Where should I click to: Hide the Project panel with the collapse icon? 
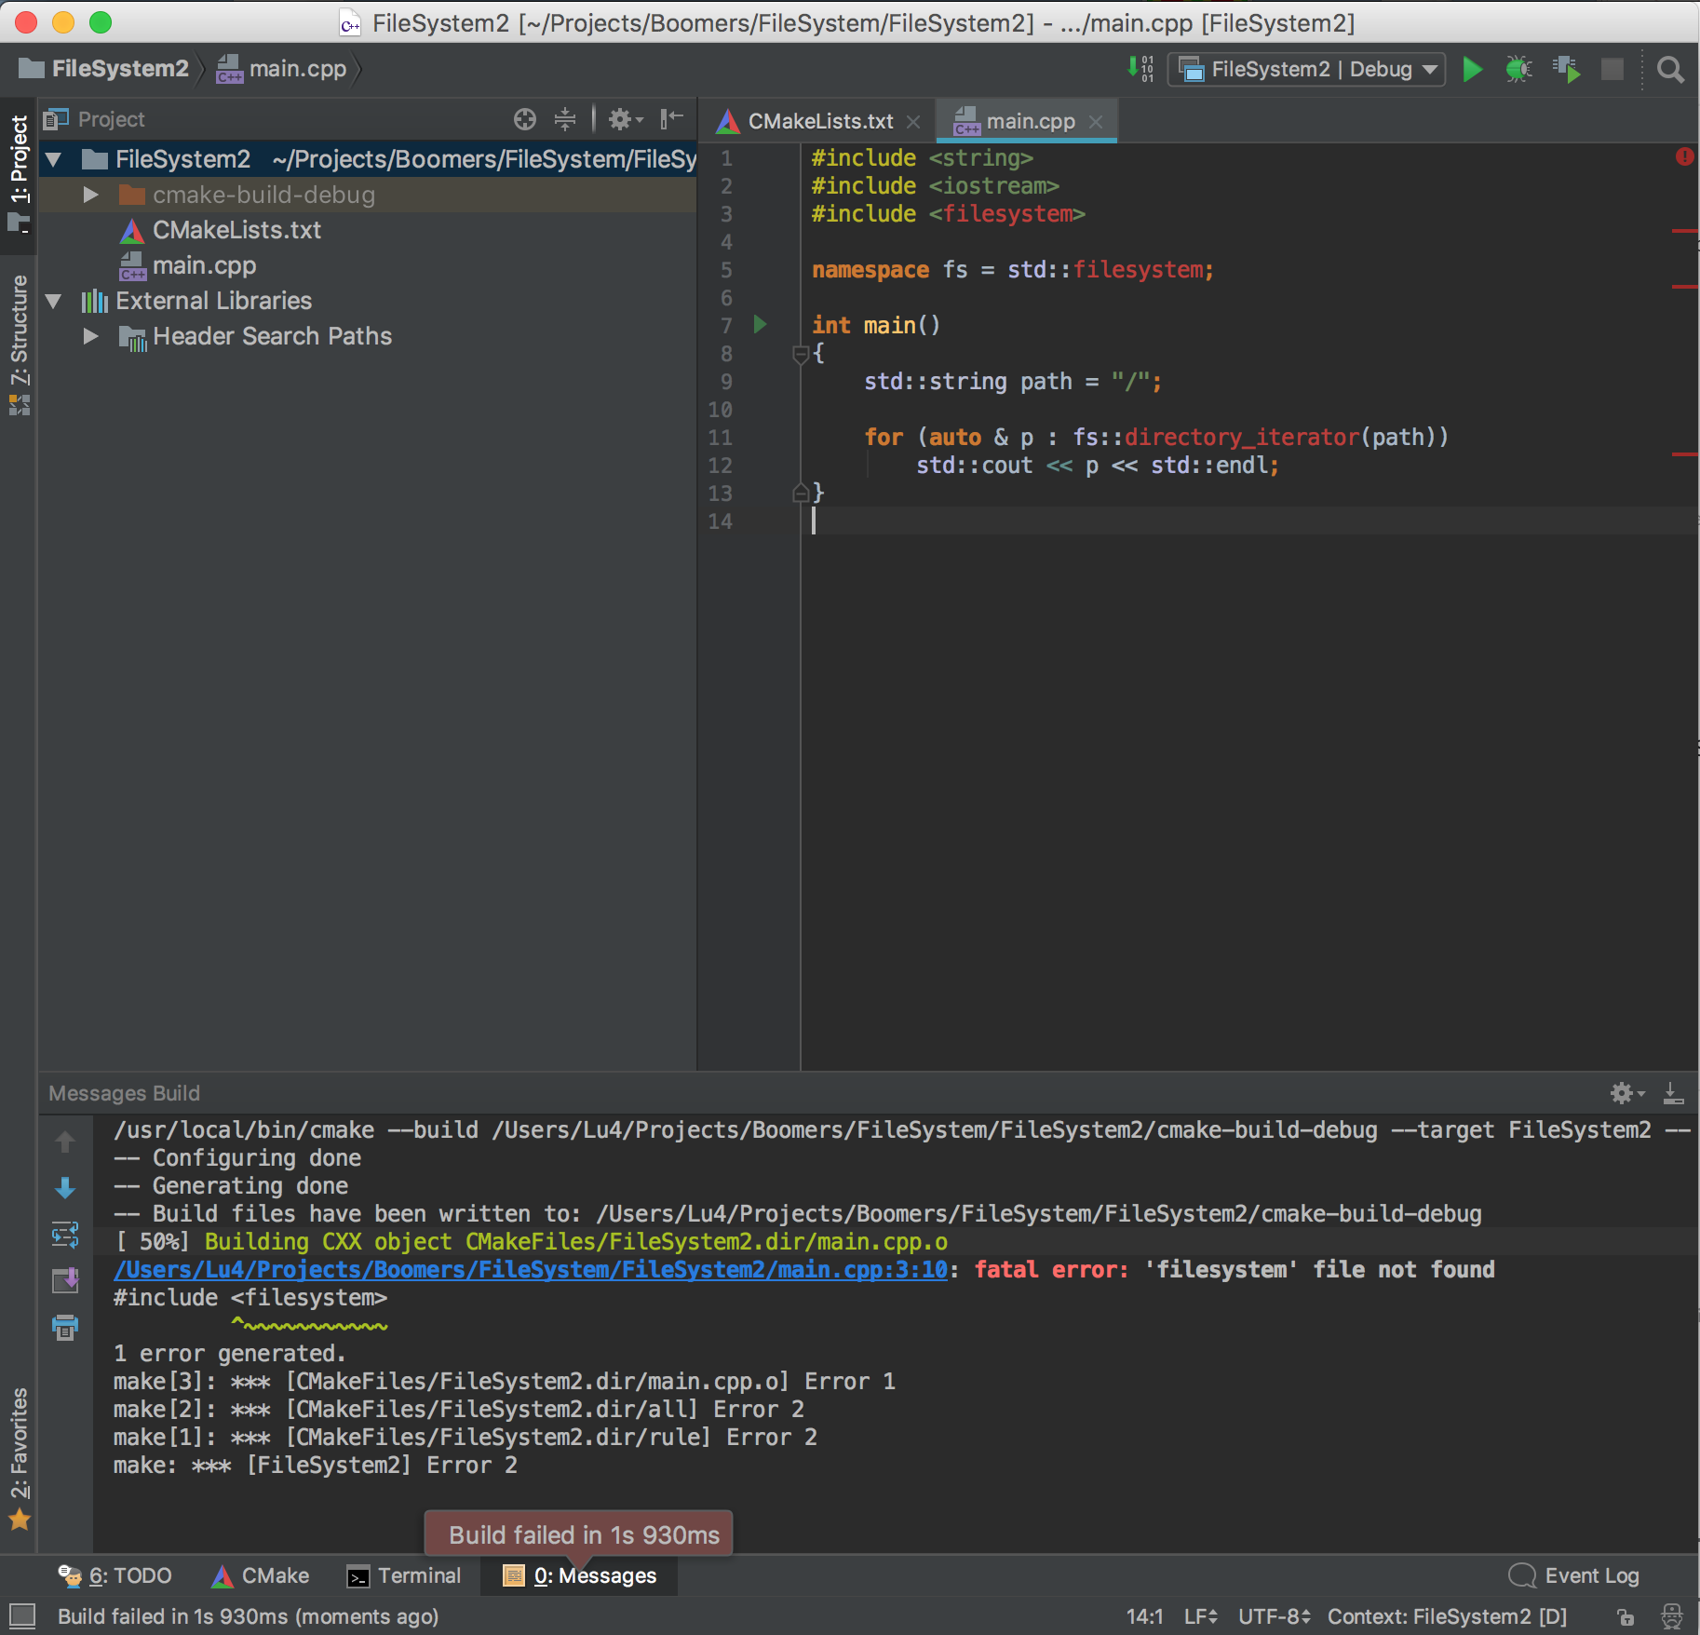point(671,119)
